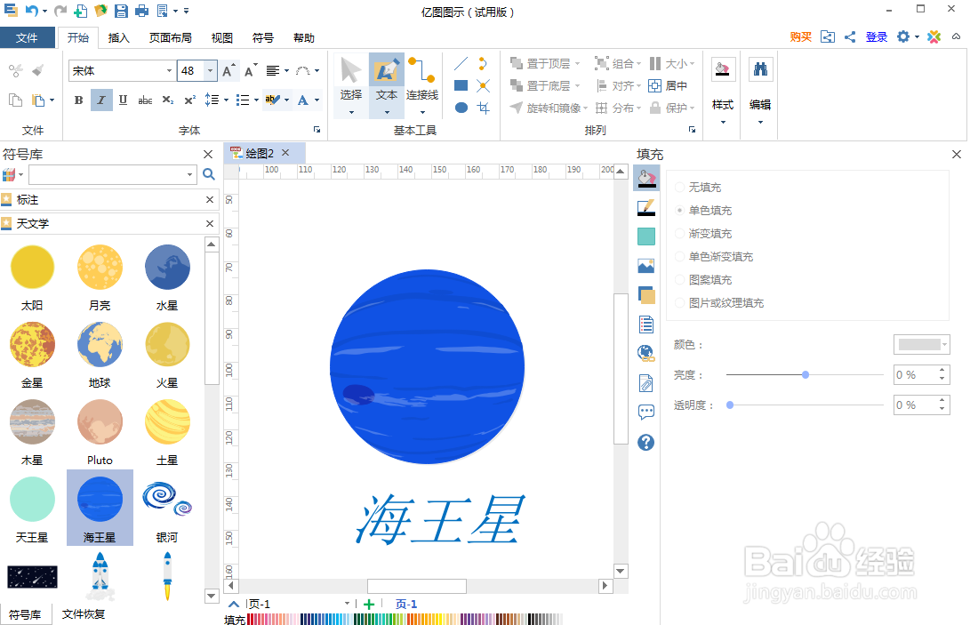The width and height of the screenshot is (970, 625).
Task: Open the attachment paperclip panel icon
Action: tap(645, 383)
